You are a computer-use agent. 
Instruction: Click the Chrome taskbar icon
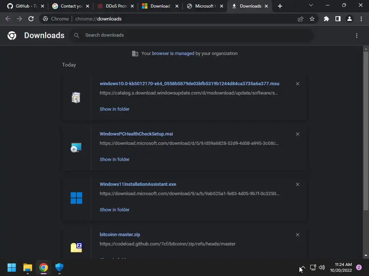pos(44,267)
